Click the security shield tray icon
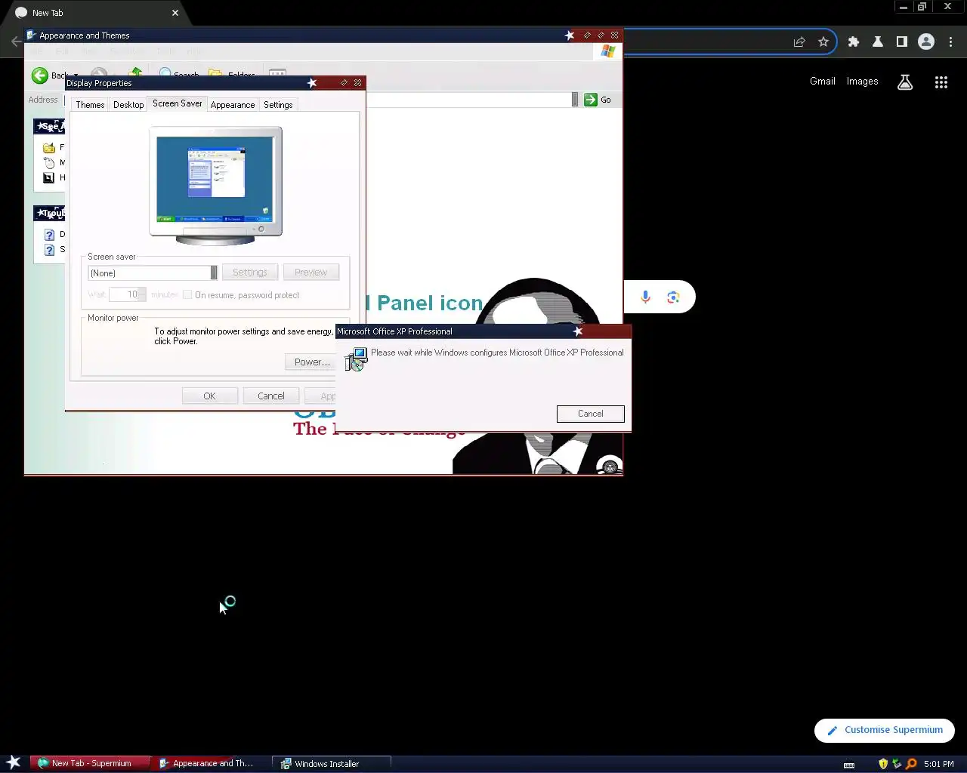Viewport: 967px width, 773px height. pos(883,764)
